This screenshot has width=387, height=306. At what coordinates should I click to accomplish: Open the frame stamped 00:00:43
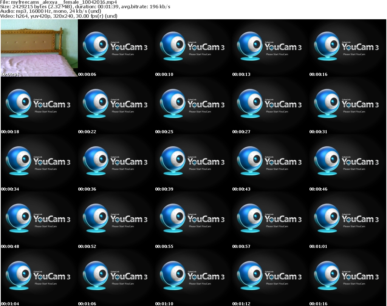coord(271,163)
